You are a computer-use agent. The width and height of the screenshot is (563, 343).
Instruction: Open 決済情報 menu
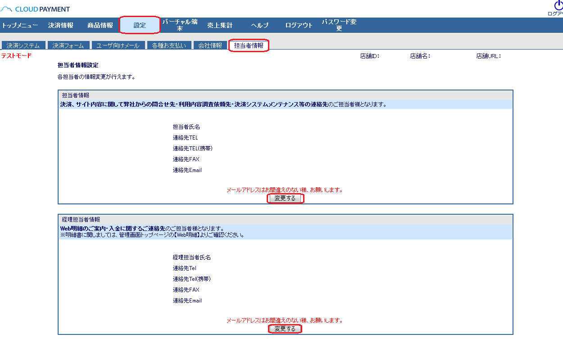point(61,25)
